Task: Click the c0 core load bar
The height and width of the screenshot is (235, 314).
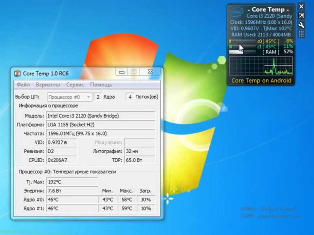Action: (x=242, y=41)
